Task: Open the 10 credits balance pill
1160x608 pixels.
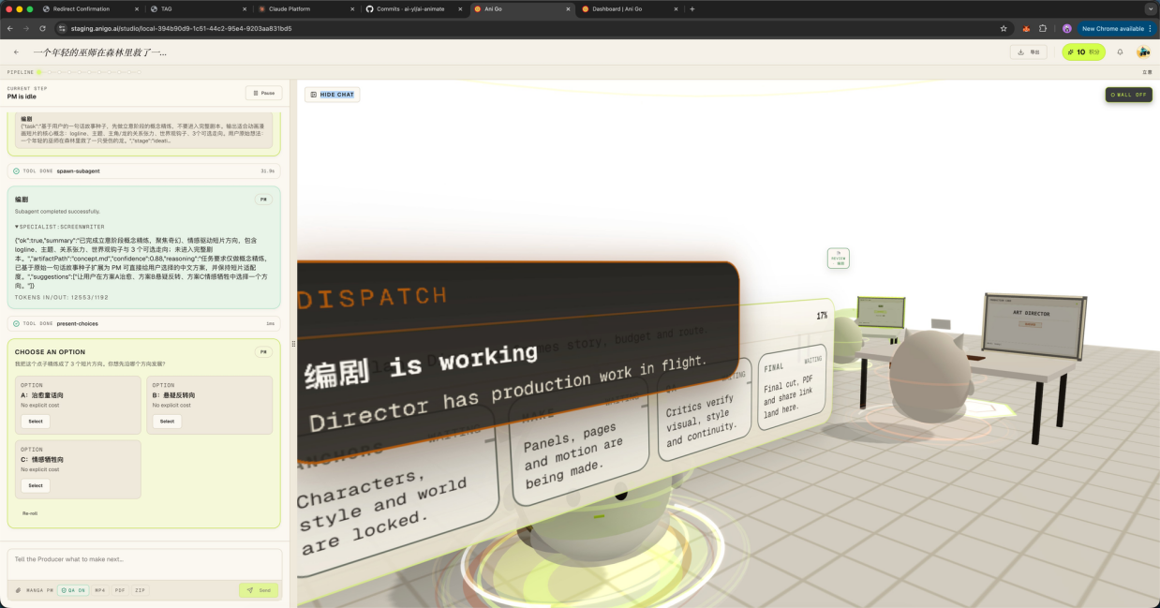Action: (x=1083, y=52)
